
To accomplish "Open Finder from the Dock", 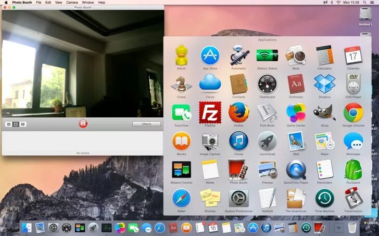I will tap(27, 228).
